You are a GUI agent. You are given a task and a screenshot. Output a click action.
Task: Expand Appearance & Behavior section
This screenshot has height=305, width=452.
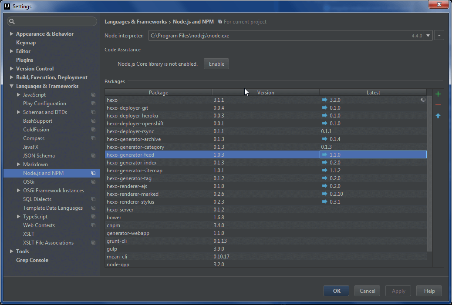[x=11, y=34]
